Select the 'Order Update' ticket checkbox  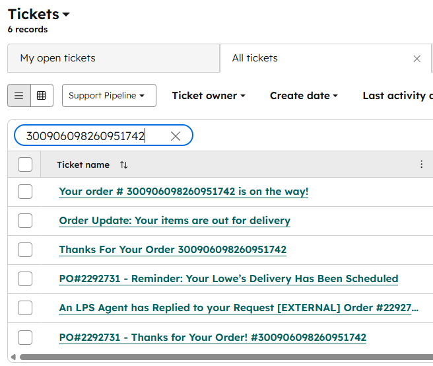(25, 221)
